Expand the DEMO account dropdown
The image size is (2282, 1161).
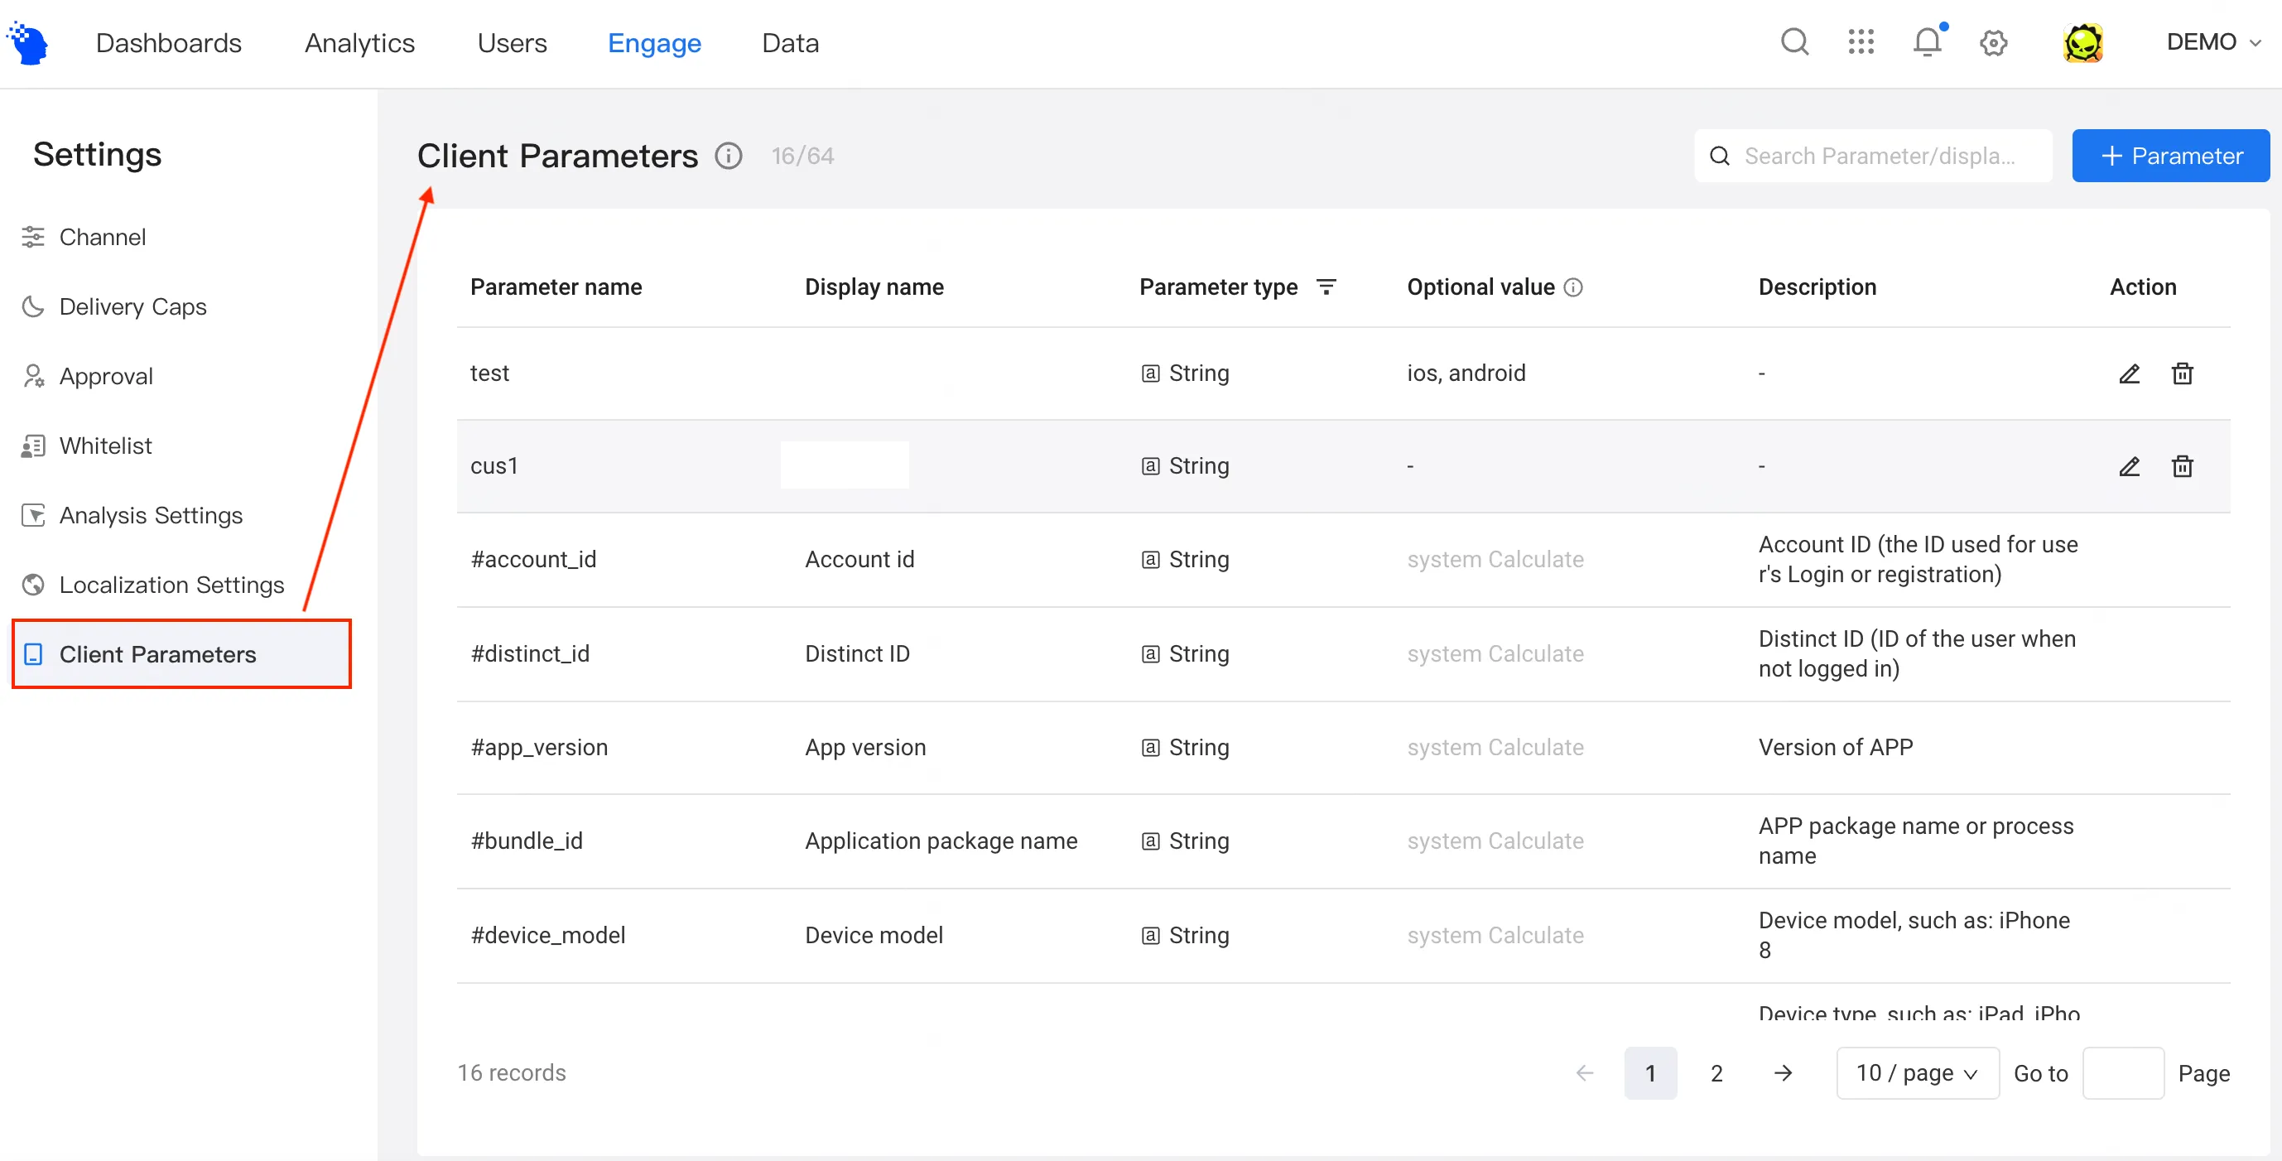click(x=2212, y=41)
